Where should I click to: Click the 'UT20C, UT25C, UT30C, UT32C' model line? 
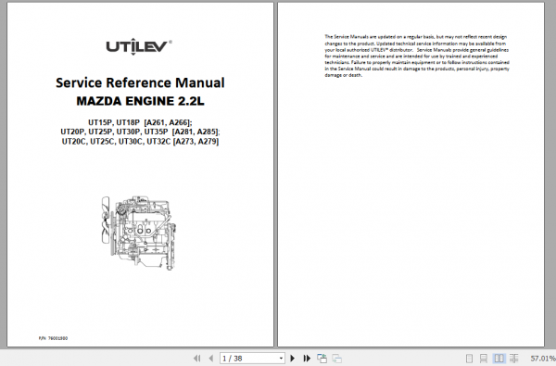pyautogui.click(x=141, y=141)
